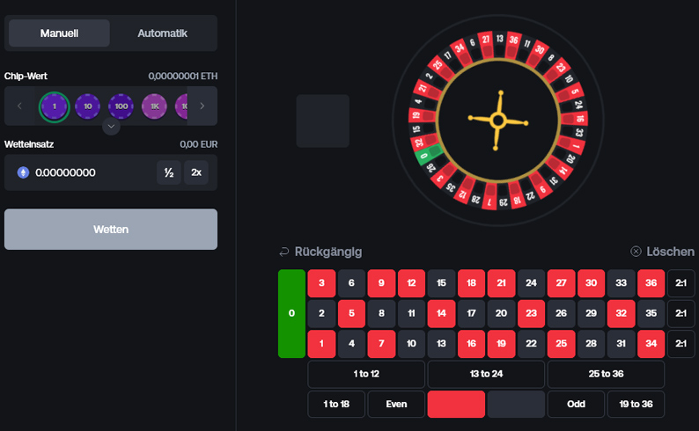699x431 pixels.
Task: Select the 1 value chip
Action: coord(54,106)
